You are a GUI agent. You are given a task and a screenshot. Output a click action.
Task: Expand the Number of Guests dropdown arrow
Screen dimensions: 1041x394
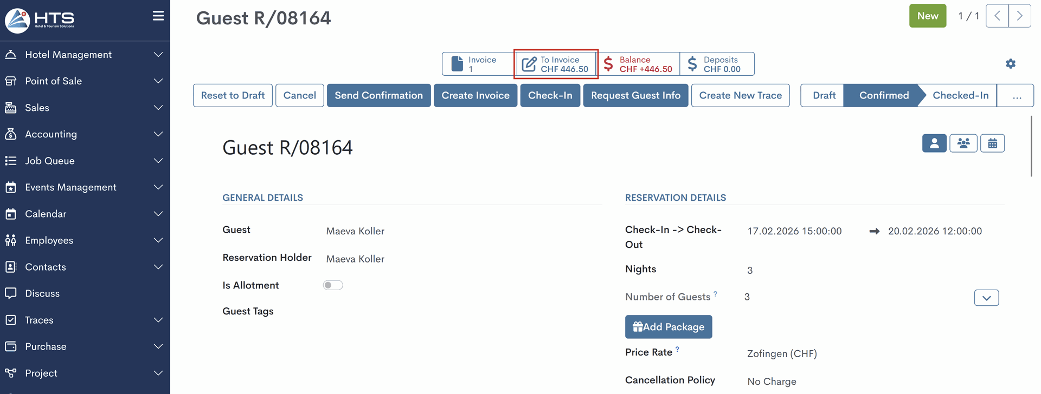point(986,298)
